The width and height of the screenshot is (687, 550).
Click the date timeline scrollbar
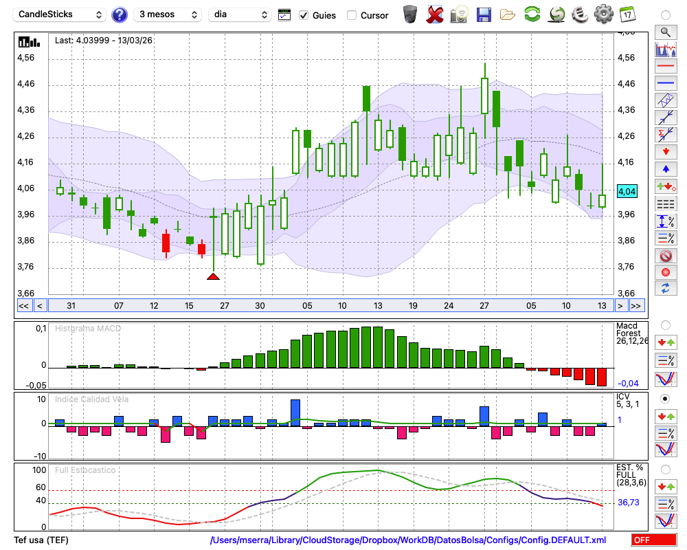click(330, 306)
